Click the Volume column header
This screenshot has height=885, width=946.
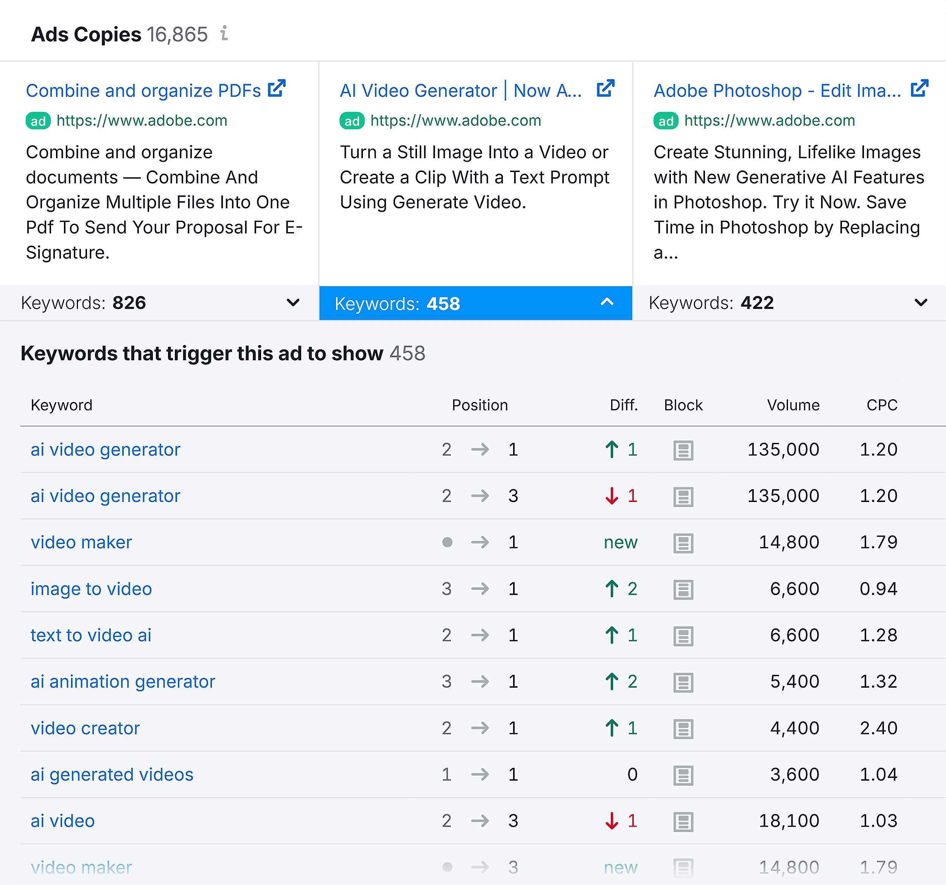click(x=792, y=405)
